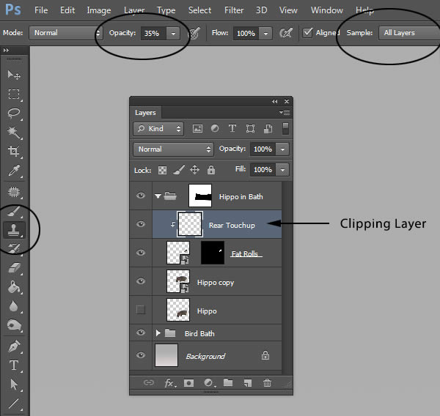Toggle the layer filtering on/off switch

click(285, 129)
